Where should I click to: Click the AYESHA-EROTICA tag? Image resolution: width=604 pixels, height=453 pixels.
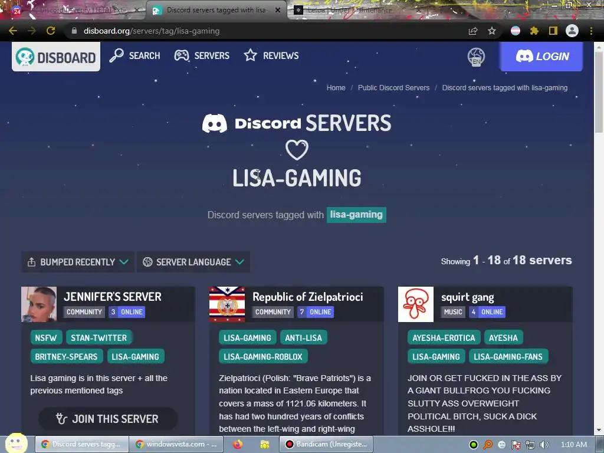(444, 338)
